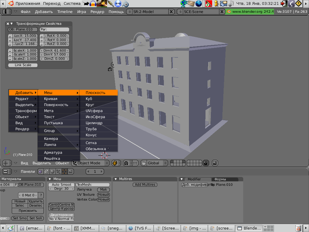Image resolution: width=309 pixels, height=232 pixels.
Task: Click the Link Scale button
Action: click(23, 65)
